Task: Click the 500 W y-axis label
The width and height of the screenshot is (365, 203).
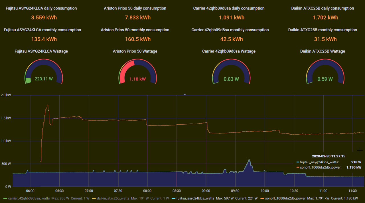Action: pyautogui.click(x=6, y=164)
